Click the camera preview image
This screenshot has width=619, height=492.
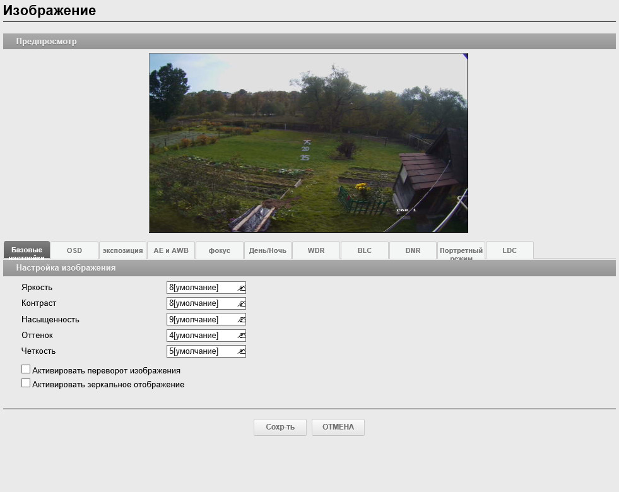309,143
